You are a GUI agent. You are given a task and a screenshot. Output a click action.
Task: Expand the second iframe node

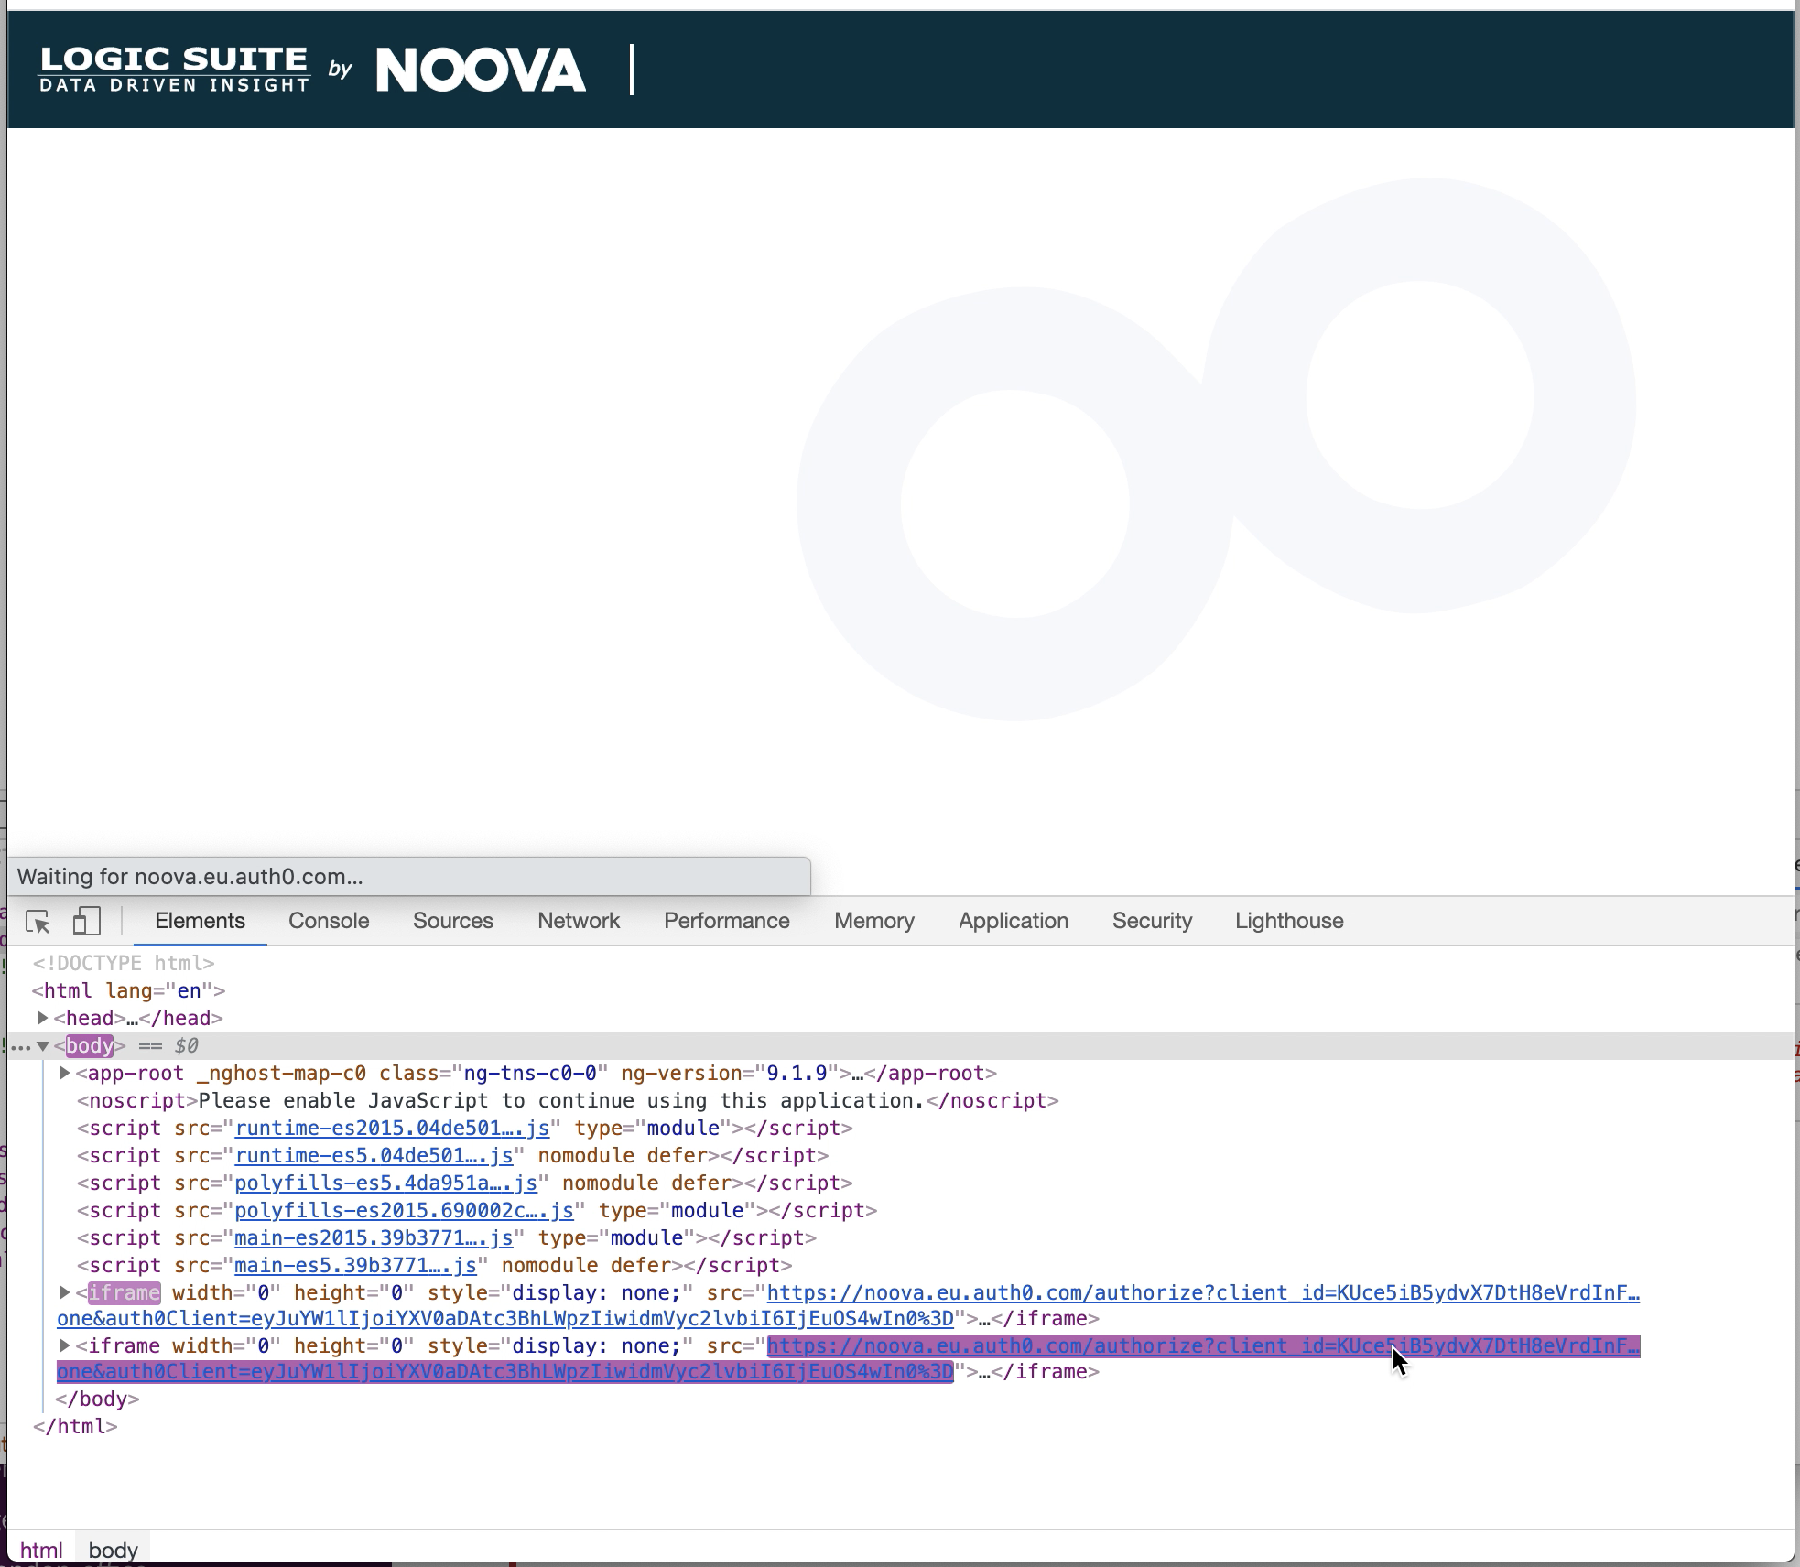tap(65, 1345)
